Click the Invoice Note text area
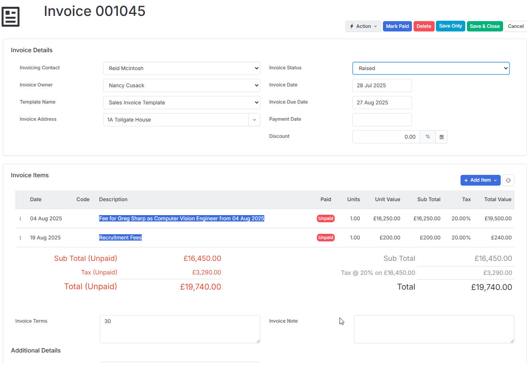This screenshot has width=527, height=378. 434,329
